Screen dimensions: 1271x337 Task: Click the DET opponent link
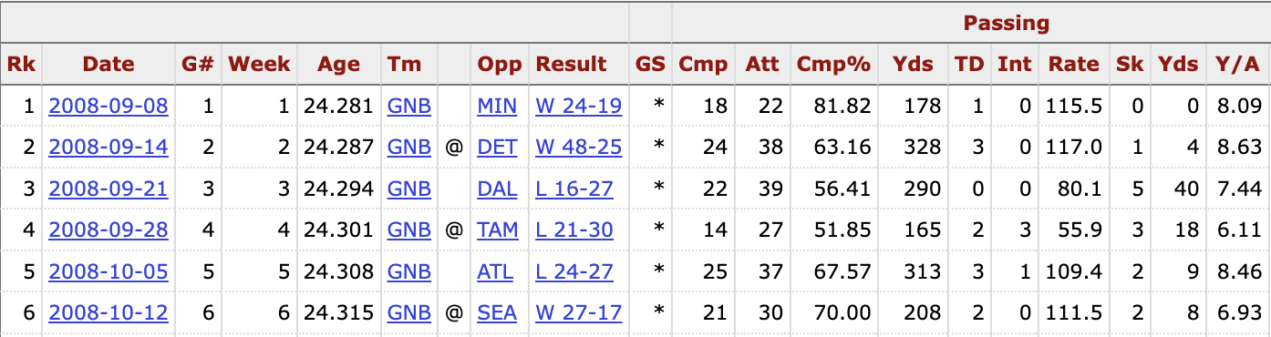(497, 147)
